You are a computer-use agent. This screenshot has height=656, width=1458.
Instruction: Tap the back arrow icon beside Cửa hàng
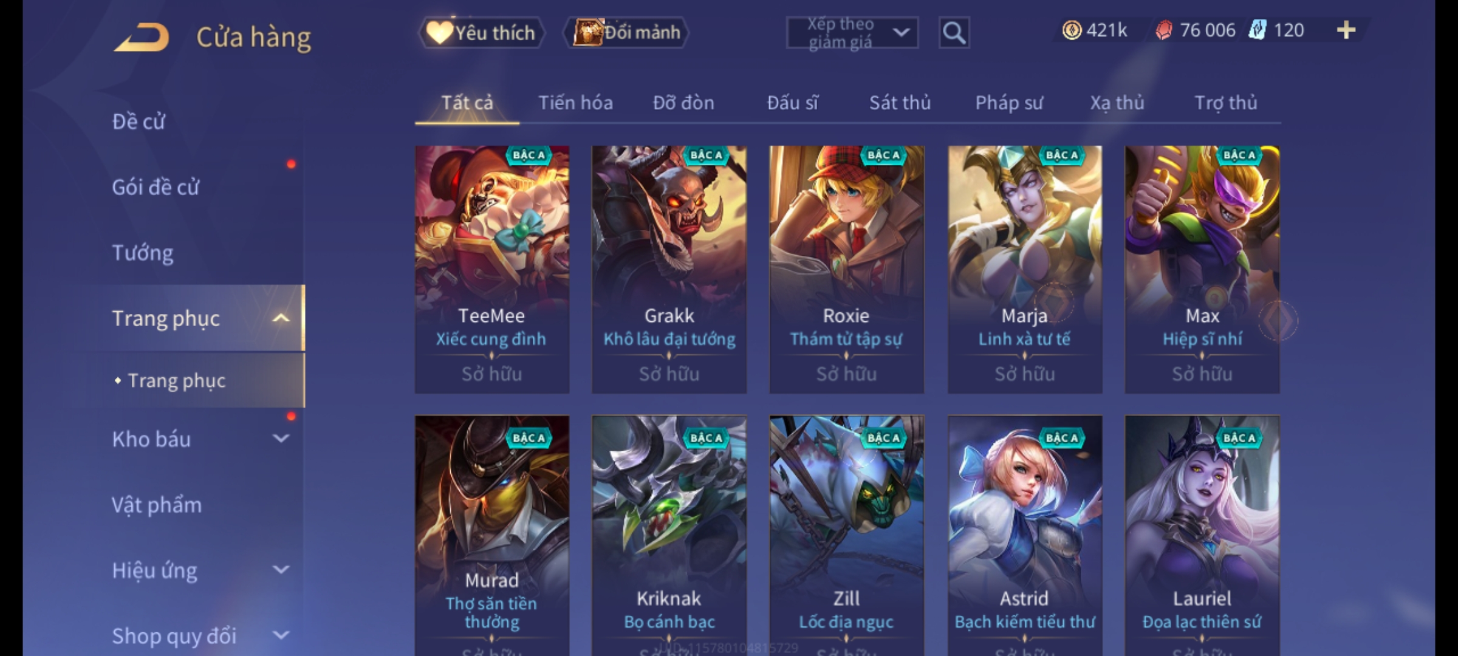pyautogui.click(x=142, y=37)
